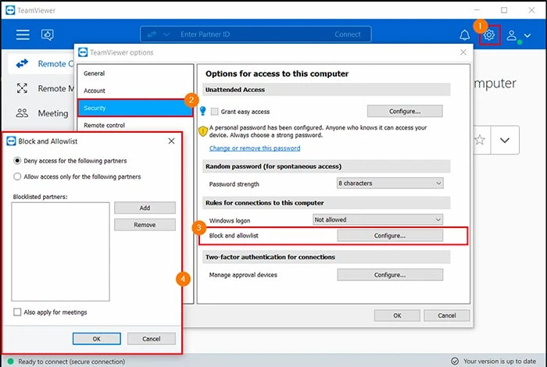Screen dimensions: 547x367
Task: Click the green ready status indicator
Action: coord(10,362)
